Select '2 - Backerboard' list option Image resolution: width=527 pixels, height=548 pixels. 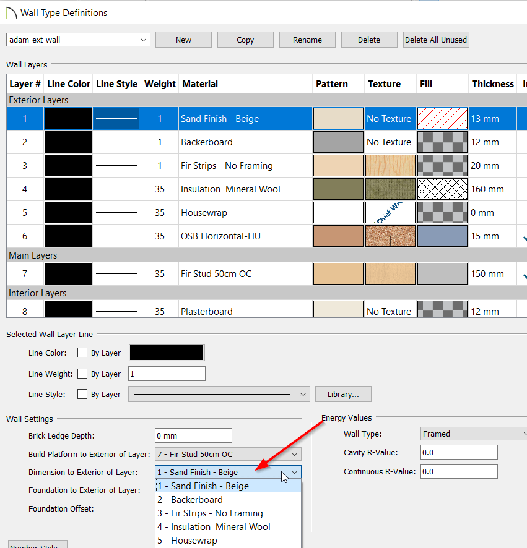pos(228,499)
